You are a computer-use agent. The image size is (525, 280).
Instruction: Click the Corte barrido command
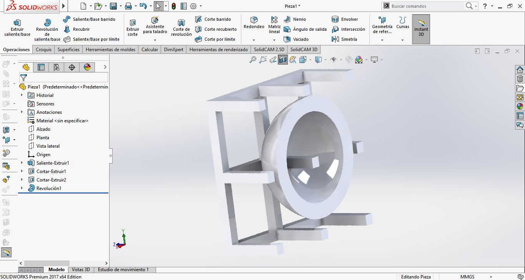pyautogui.click(x=213, y=19)
